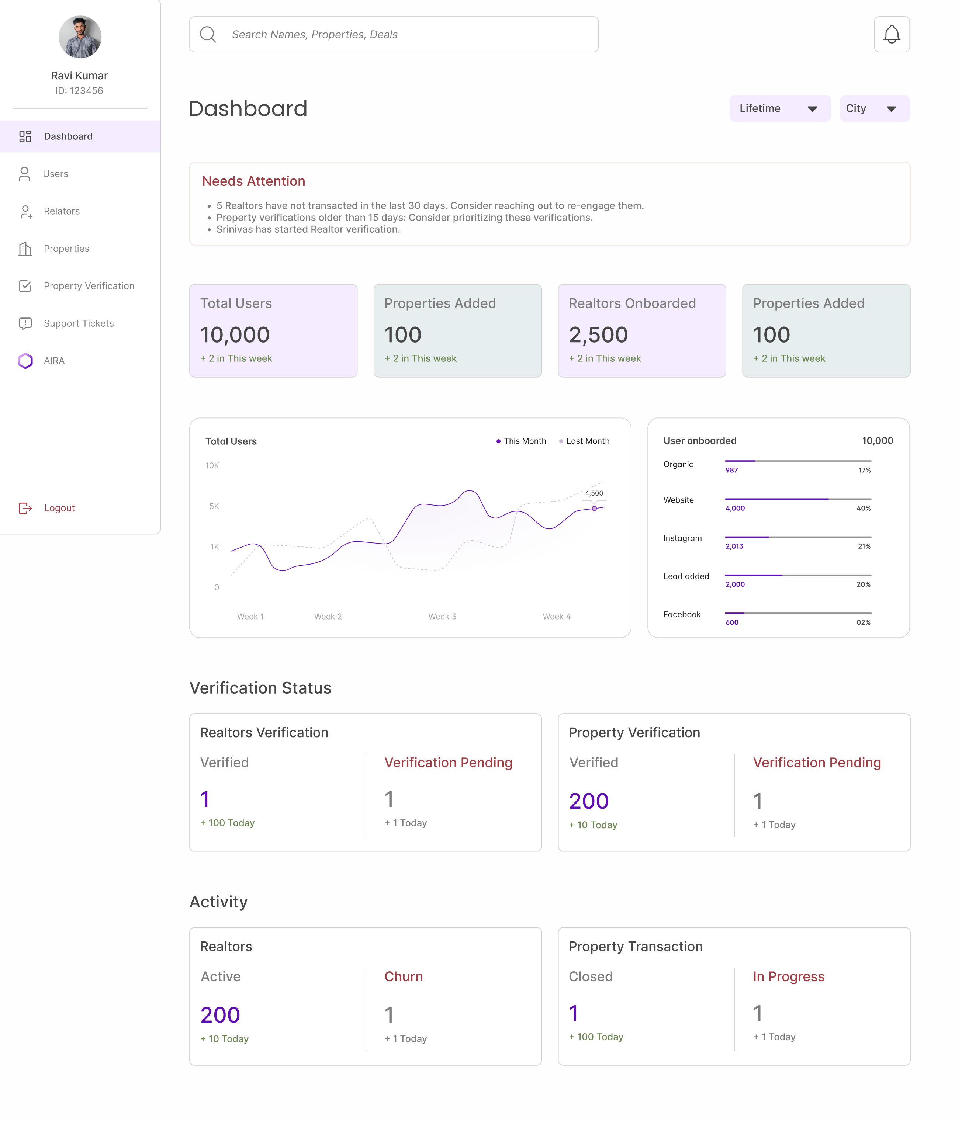Click the AIRA hexagon icon

click(x=25, y=361)
